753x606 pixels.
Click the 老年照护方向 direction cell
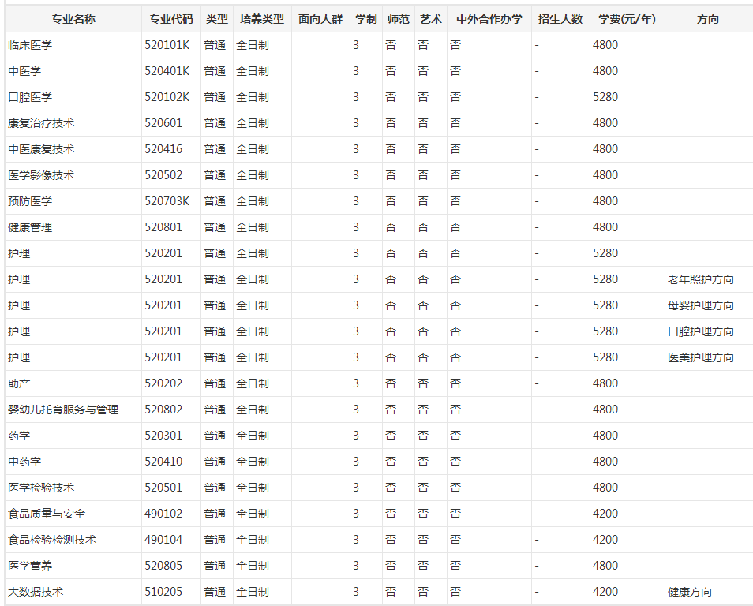click(700, 279)
